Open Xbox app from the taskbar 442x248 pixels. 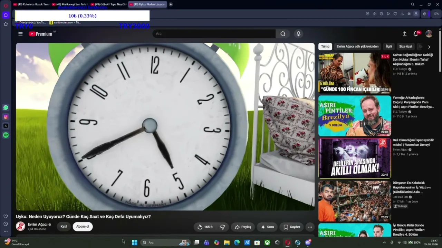267,242
